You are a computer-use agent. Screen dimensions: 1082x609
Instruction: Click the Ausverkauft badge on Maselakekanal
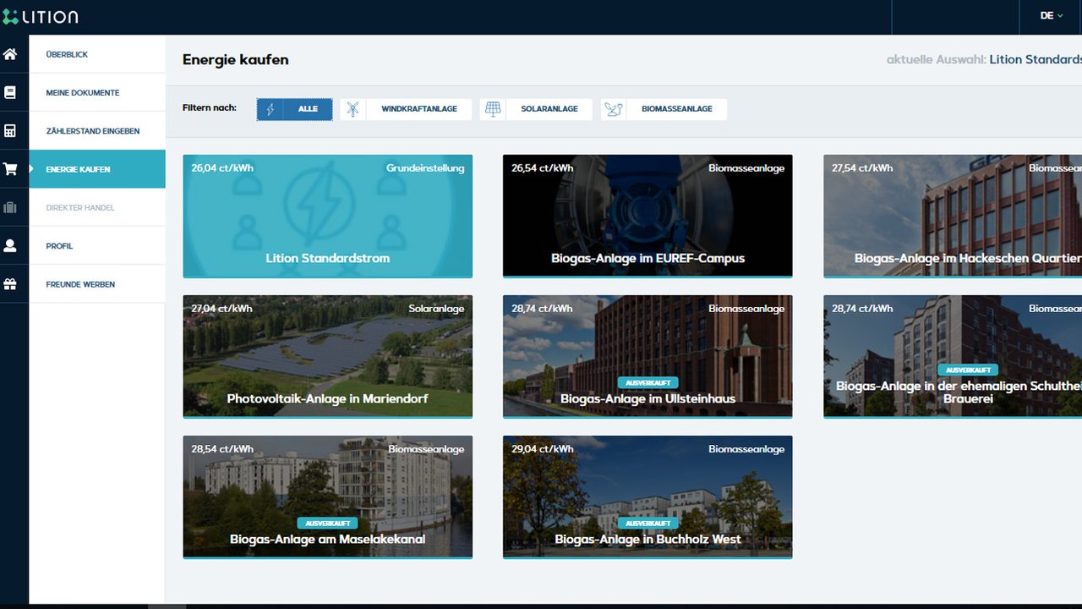327,523
